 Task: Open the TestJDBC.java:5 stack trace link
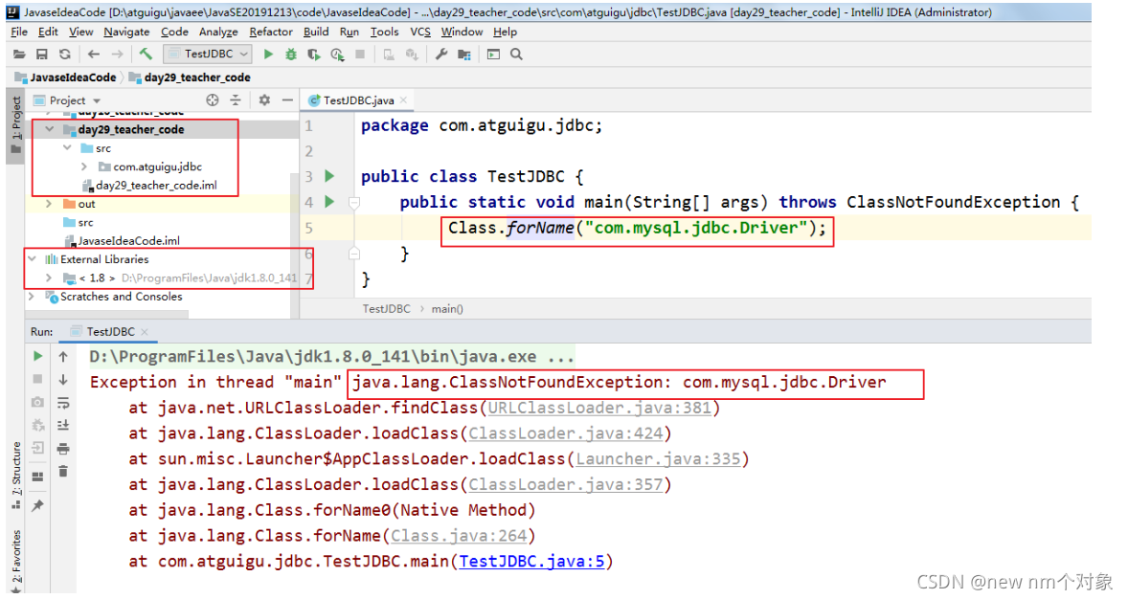[532, 562]
